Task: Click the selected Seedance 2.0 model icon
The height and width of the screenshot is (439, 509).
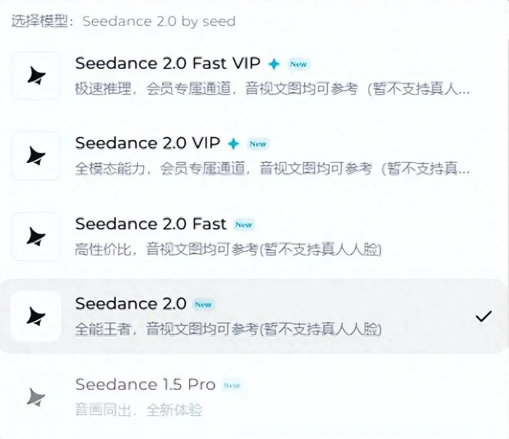Action: tap(36, 316)
